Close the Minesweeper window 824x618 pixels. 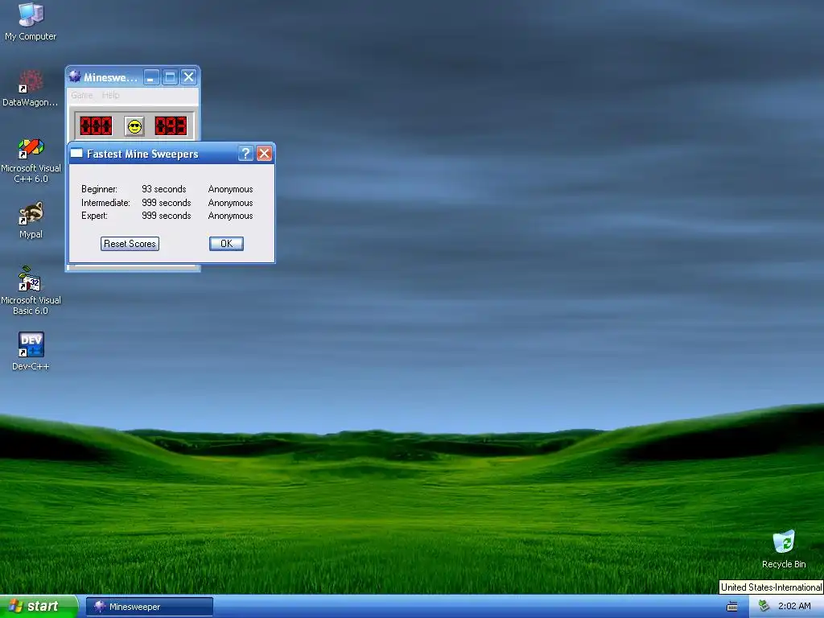click(x=188, y=77)
